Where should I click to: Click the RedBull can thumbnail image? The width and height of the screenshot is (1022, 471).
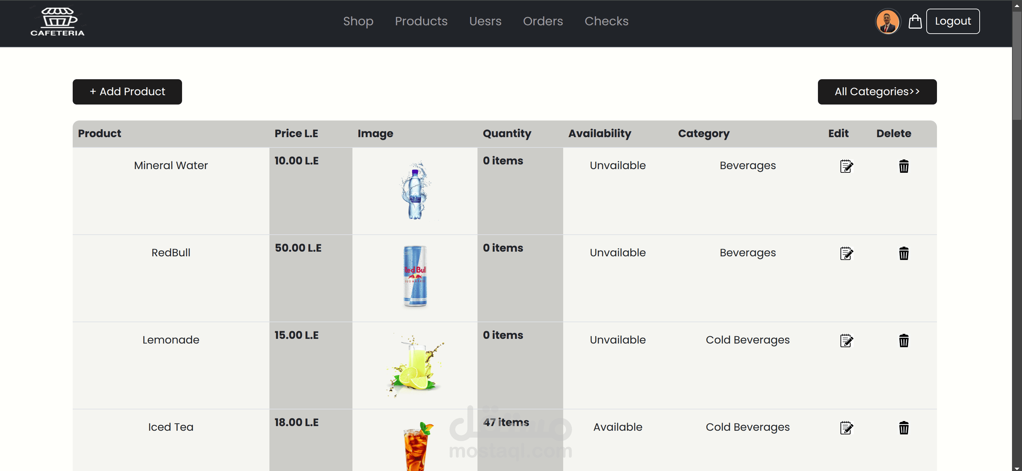point(414,276)
